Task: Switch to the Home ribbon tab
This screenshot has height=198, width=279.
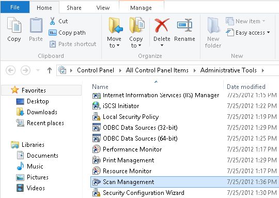Action: (x=44, y=8)
